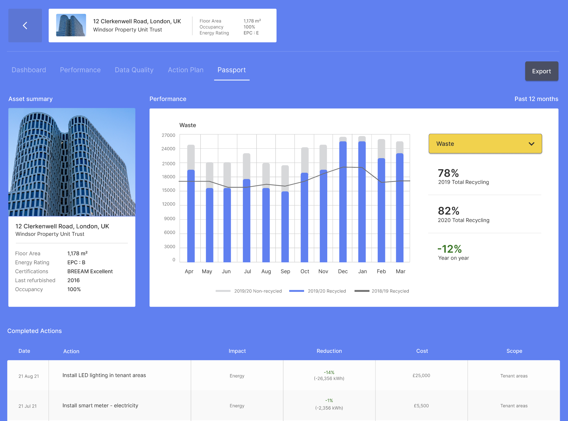Click the building thumbnail in header
This screenshot has width=568, height=421.
[x=71, y=25]
